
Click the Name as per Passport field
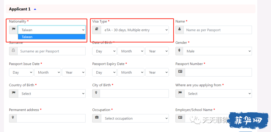tap(218, 30)
